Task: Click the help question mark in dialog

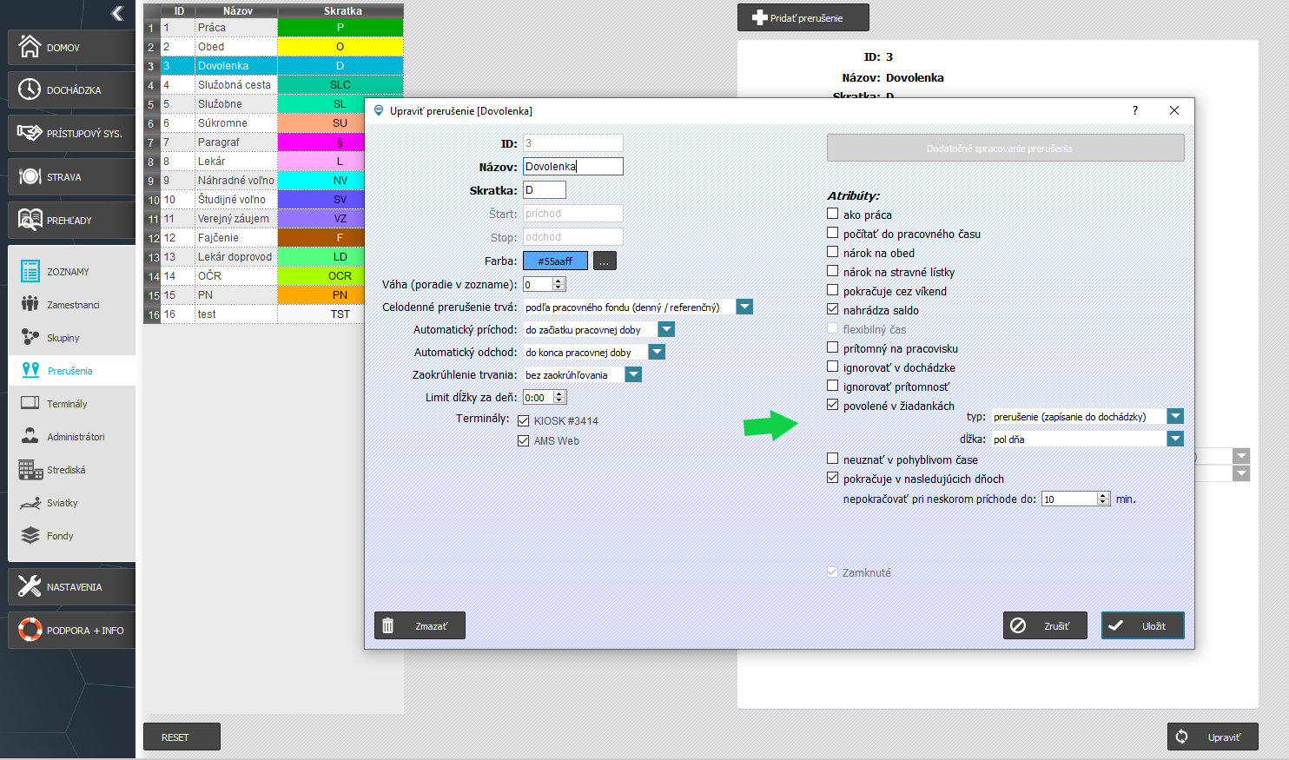Action: pyautogui.click(x=1134, y=110)
